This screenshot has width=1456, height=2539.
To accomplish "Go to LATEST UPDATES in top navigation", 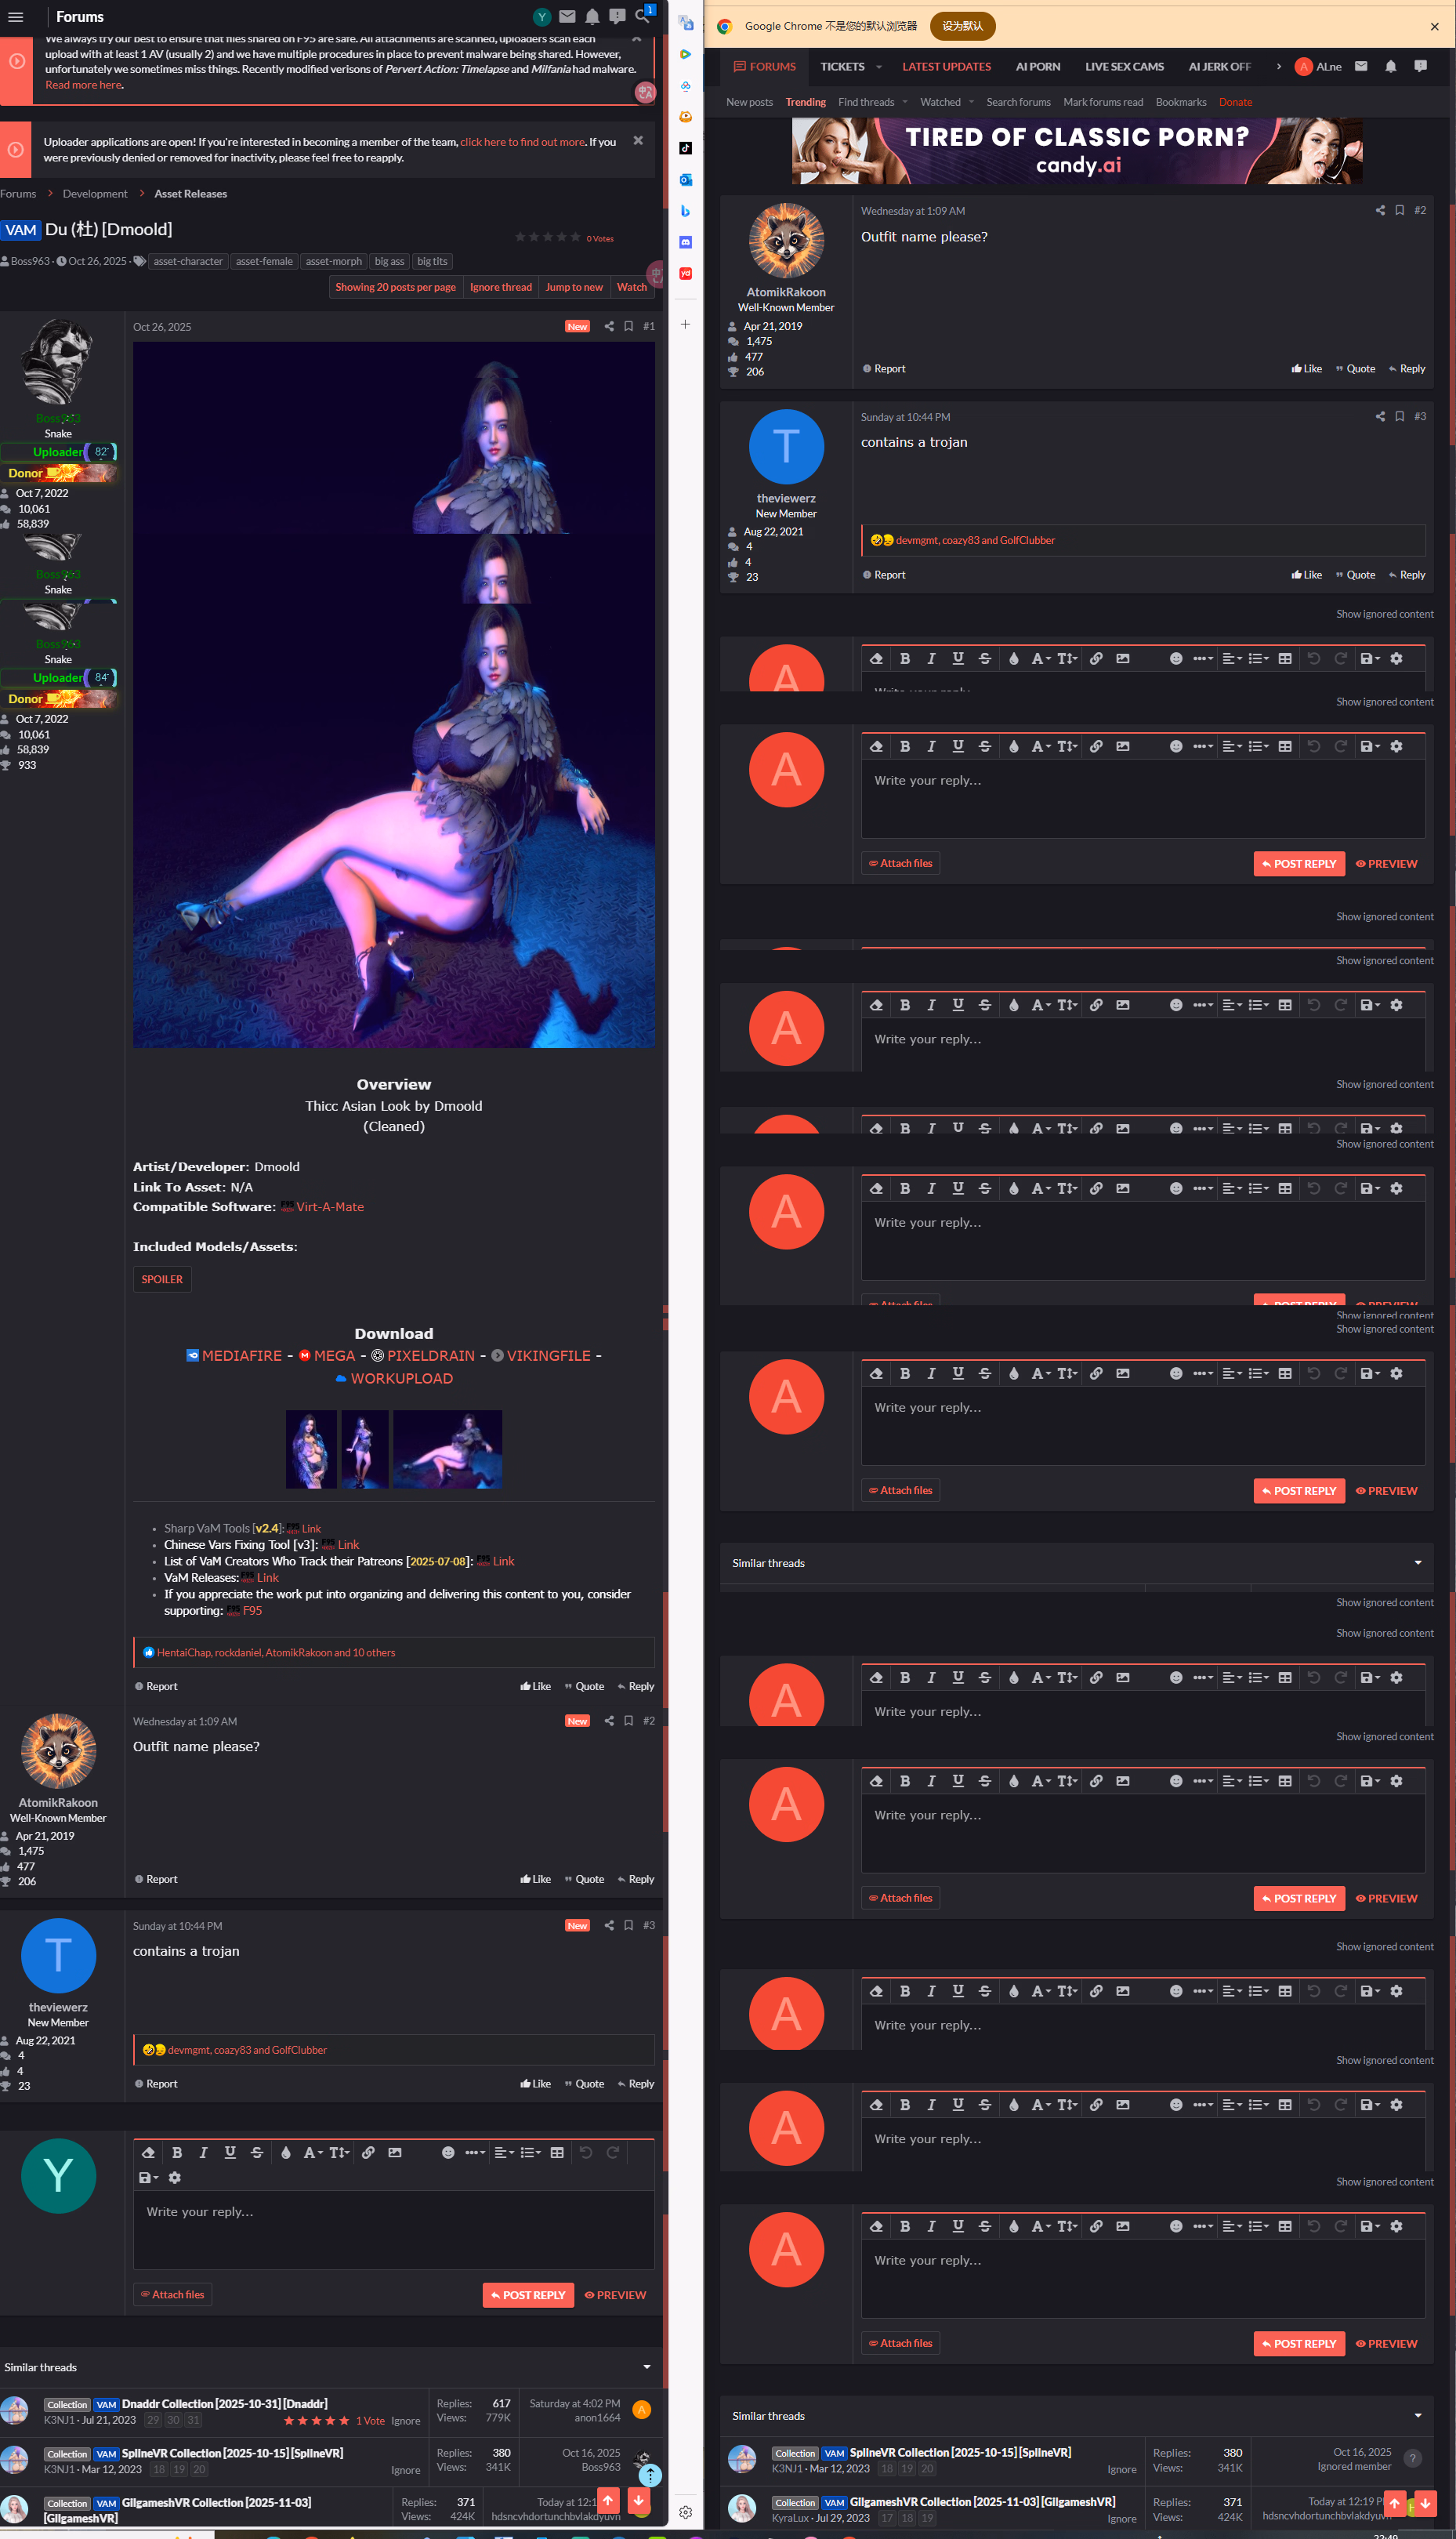I will 946,67.
